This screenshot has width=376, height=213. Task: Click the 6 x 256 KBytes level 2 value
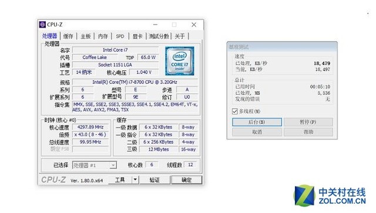159,142
